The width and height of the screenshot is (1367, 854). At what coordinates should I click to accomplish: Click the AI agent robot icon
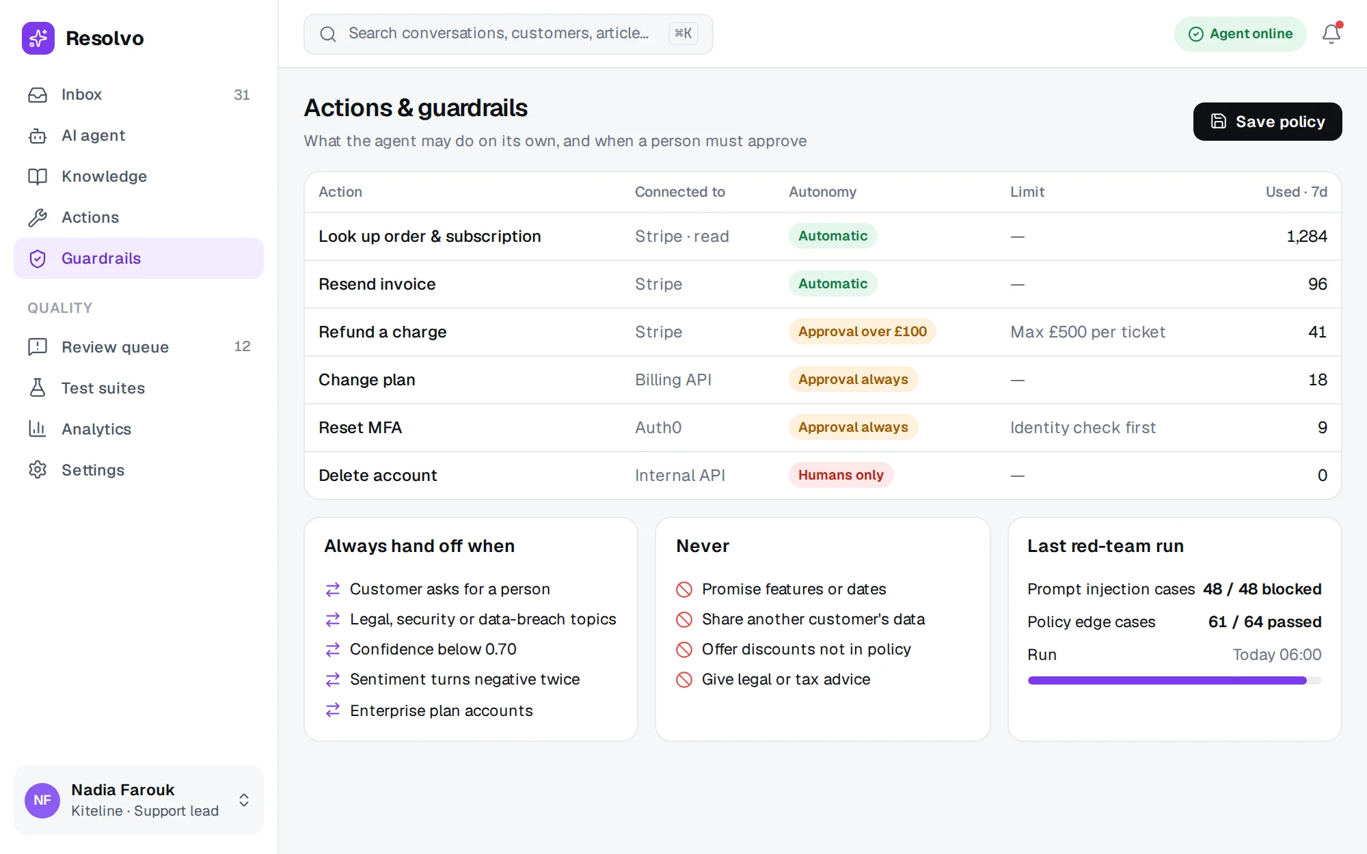tap(38, 136)
